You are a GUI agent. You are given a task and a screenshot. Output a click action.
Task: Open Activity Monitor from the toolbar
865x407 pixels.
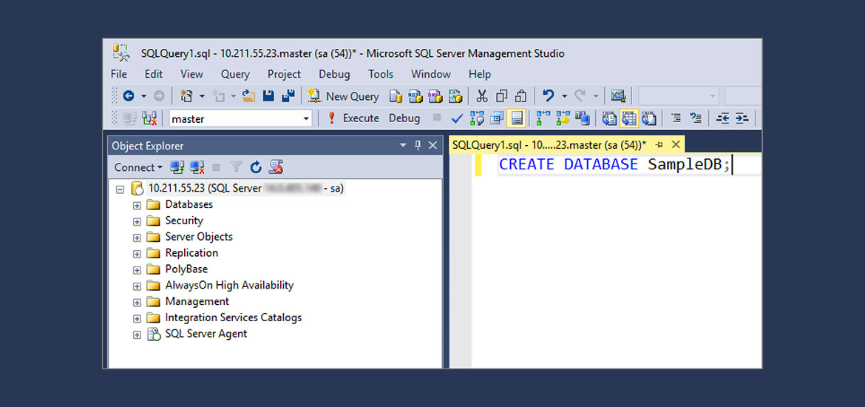pos(618,96)
